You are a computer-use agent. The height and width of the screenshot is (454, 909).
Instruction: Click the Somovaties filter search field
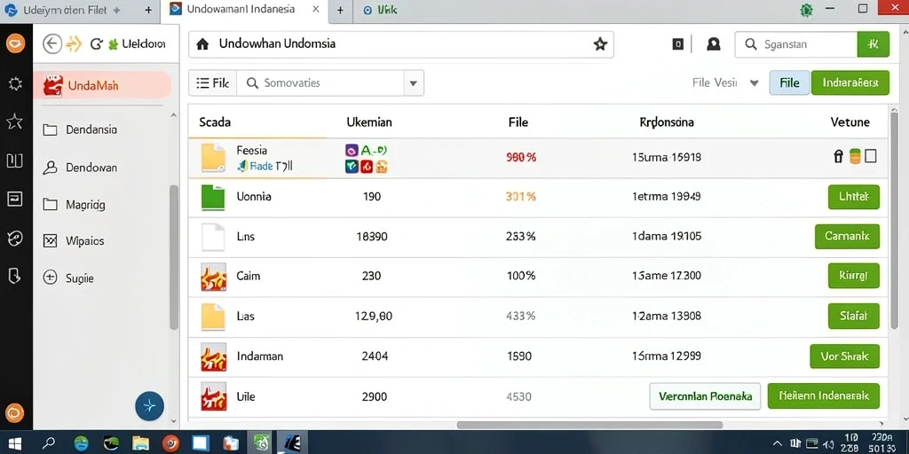click(320, 82)
